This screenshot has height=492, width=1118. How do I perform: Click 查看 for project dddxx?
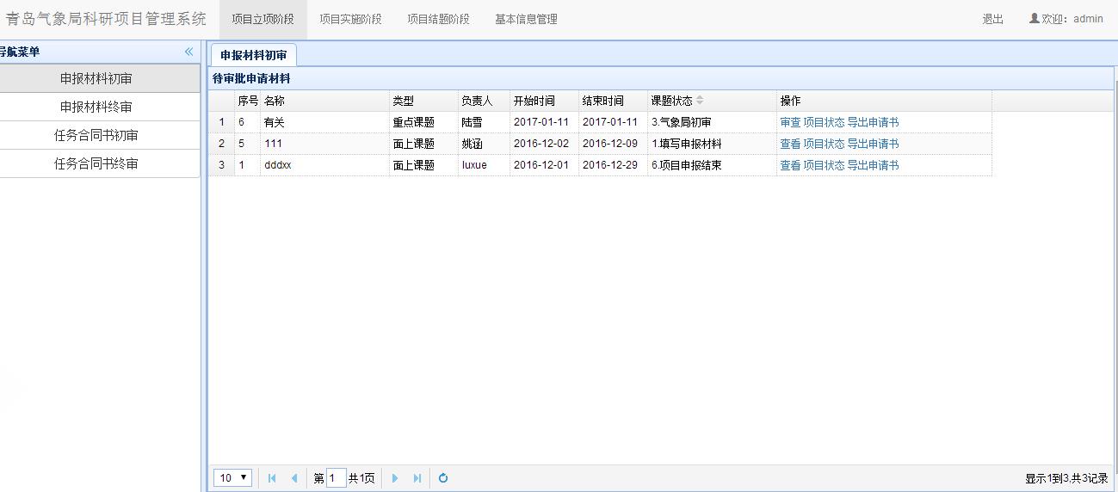coord(790,165)
